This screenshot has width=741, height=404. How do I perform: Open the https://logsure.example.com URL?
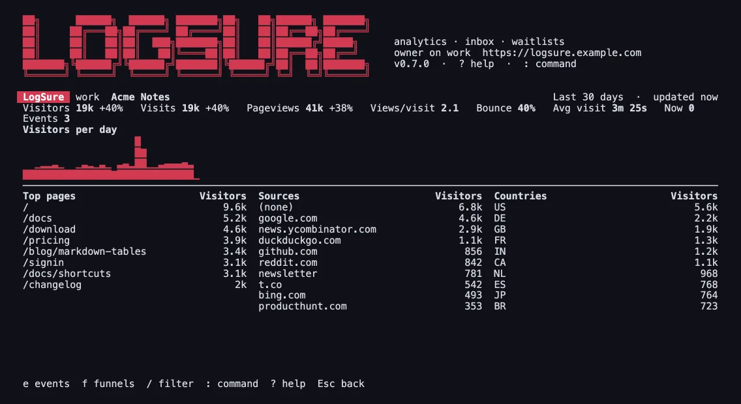point(562,53)
